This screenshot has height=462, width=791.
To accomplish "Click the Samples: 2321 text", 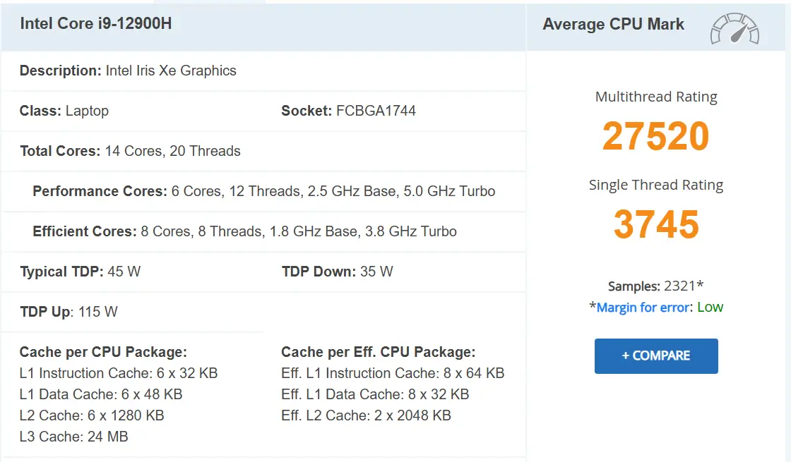I will pyautogui.click(x=655, y=286).
